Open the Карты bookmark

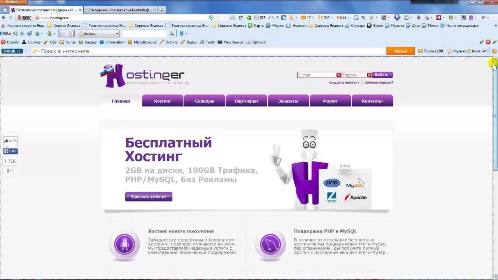256,26
